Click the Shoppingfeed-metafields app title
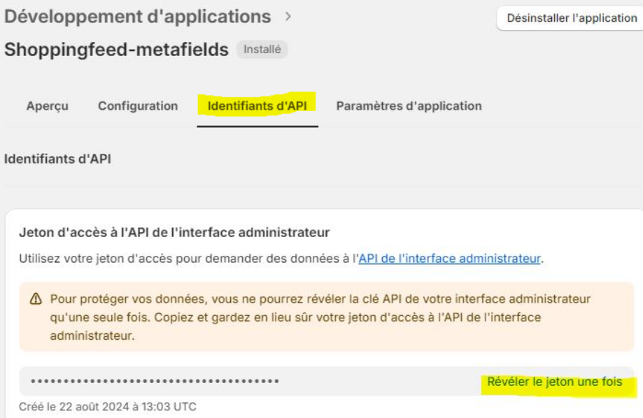The image size is (643, 418). [x=116, y=50]
